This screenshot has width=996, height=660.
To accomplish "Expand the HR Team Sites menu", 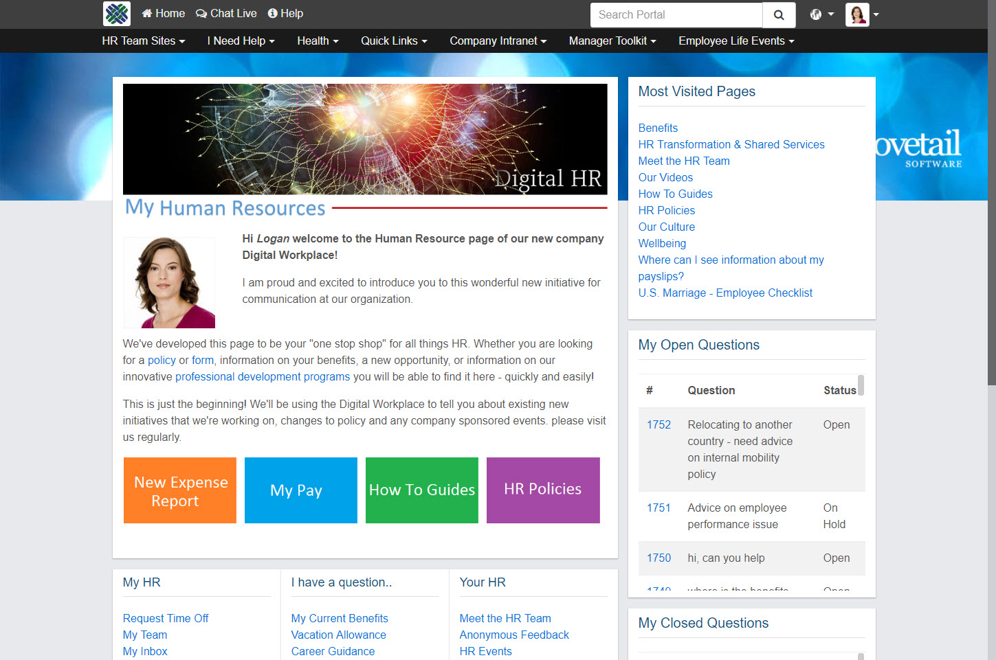I will click(x=144, y=41).
